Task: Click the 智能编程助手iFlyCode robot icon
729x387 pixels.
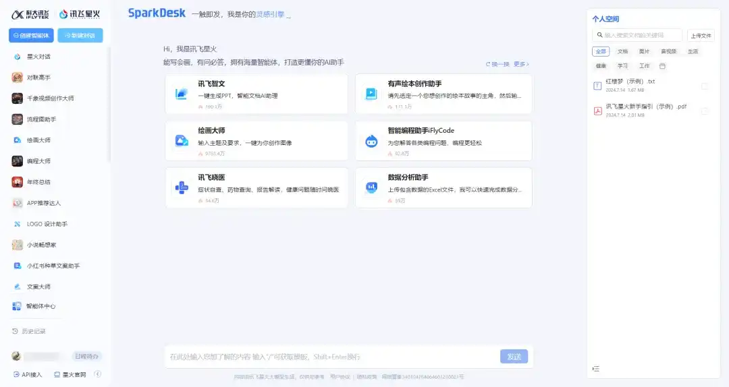Action: click(371, 141)
